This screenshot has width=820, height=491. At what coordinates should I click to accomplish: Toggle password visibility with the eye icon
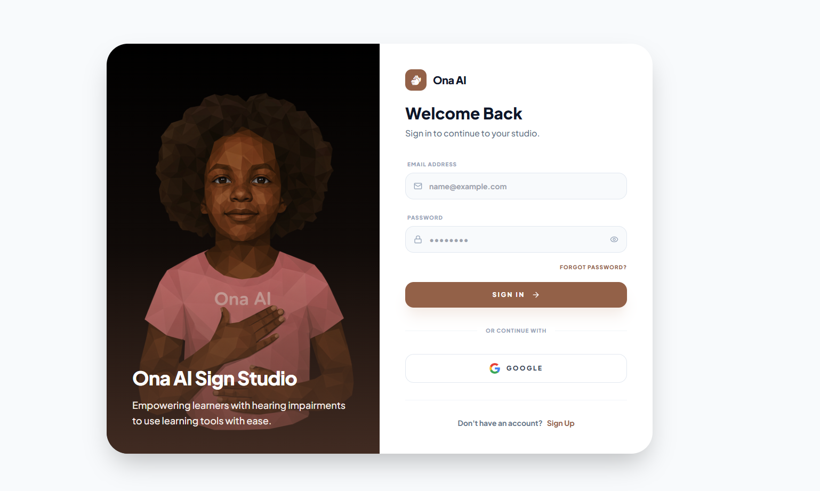[x=614, y=239]
